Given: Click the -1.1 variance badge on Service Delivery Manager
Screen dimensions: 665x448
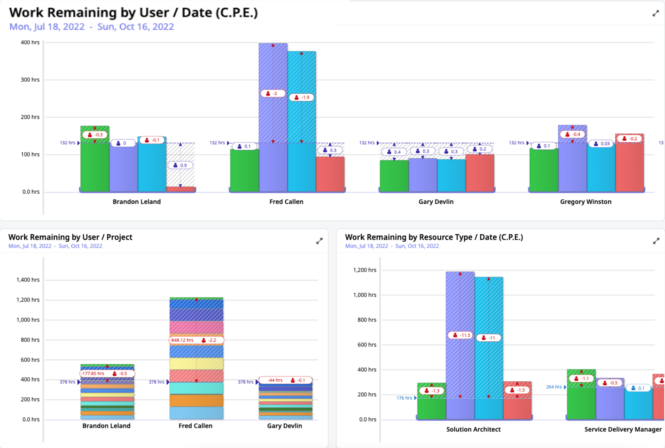Looking at the screenshot, I should (x=581, y=378).
